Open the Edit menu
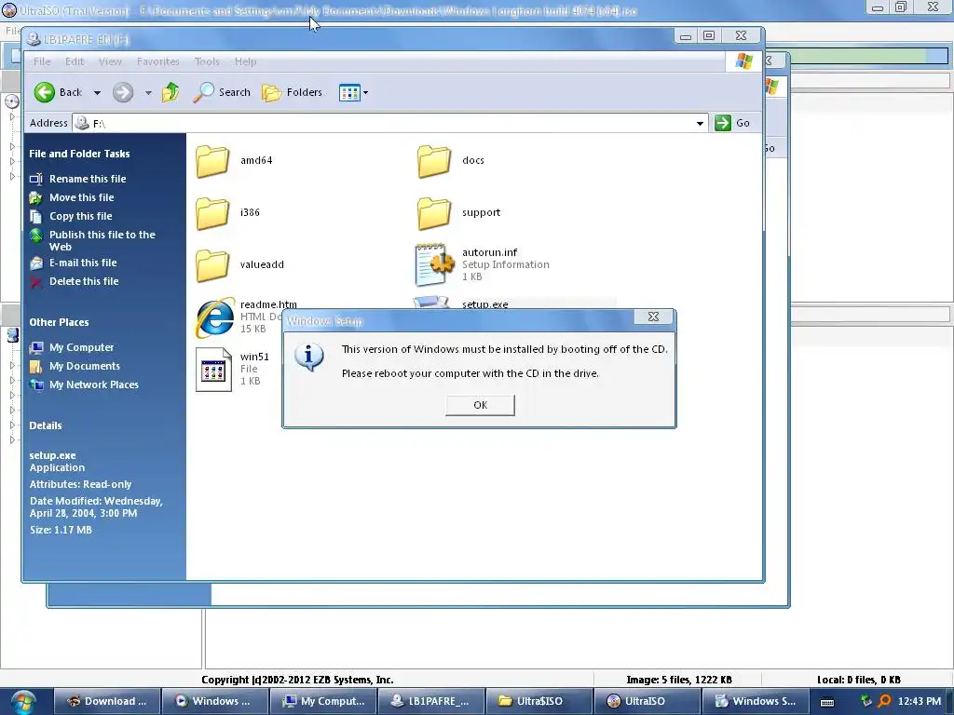The height and width of the screenshot is (715, 954). pyautogui.click(x=75, y=61)
